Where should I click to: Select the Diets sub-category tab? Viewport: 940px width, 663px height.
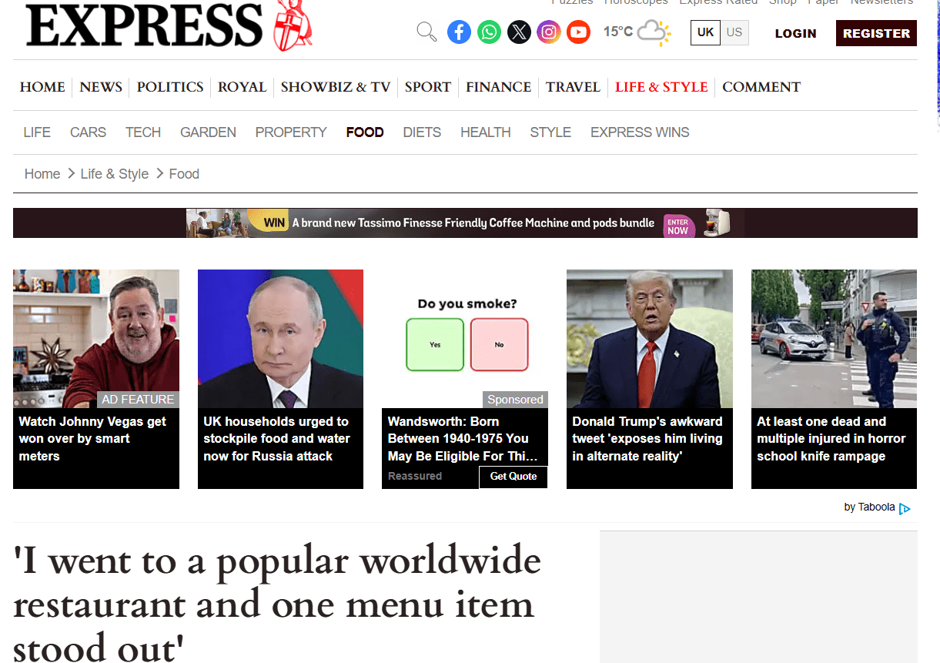click(x=422, y=132)
